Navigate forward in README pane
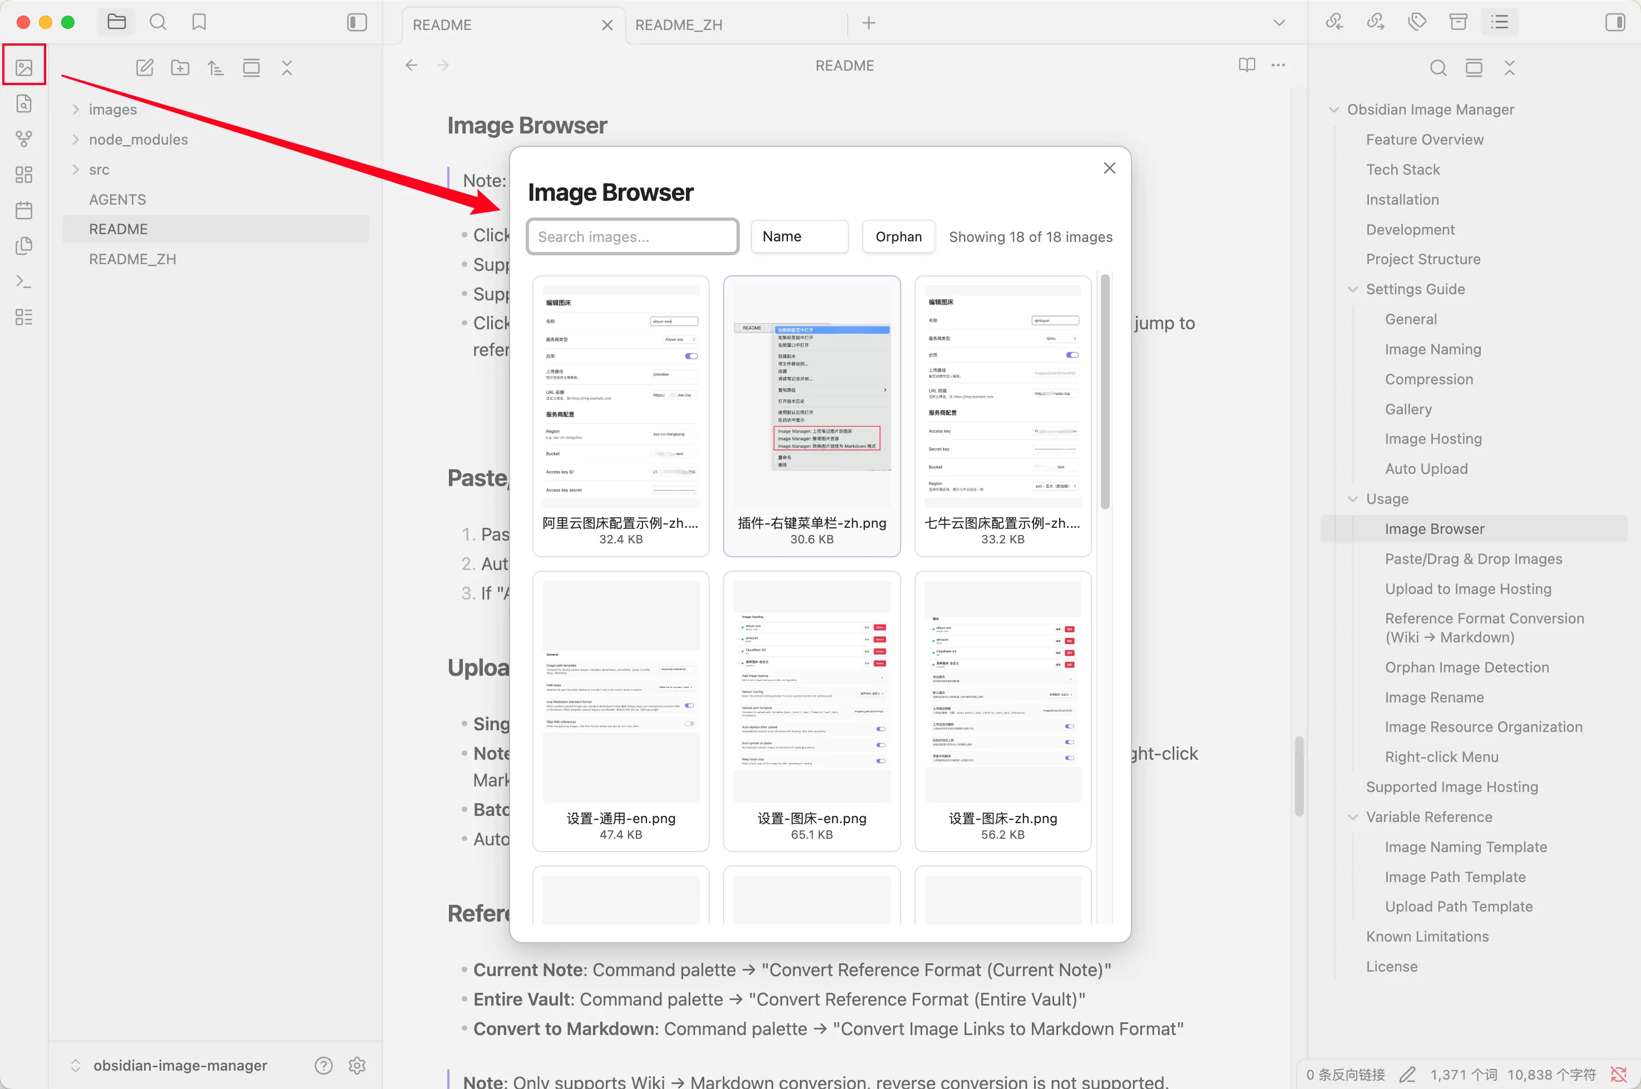Screen dimensions: 1641x1089 tap(443, 65)
